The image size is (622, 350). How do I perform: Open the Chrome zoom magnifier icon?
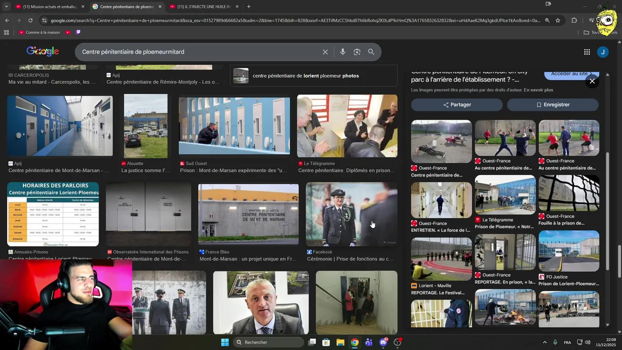coord(547,20)
